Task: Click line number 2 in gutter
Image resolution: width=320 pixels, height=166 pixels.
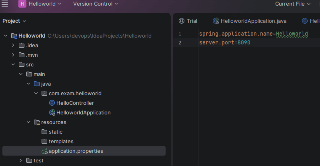Action: coord(180,42)
